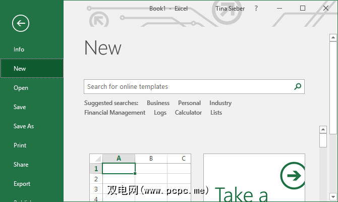This screenshot has width=338, height=202.
Task: Go to the Open page
Action: click(x=21, y=88)
